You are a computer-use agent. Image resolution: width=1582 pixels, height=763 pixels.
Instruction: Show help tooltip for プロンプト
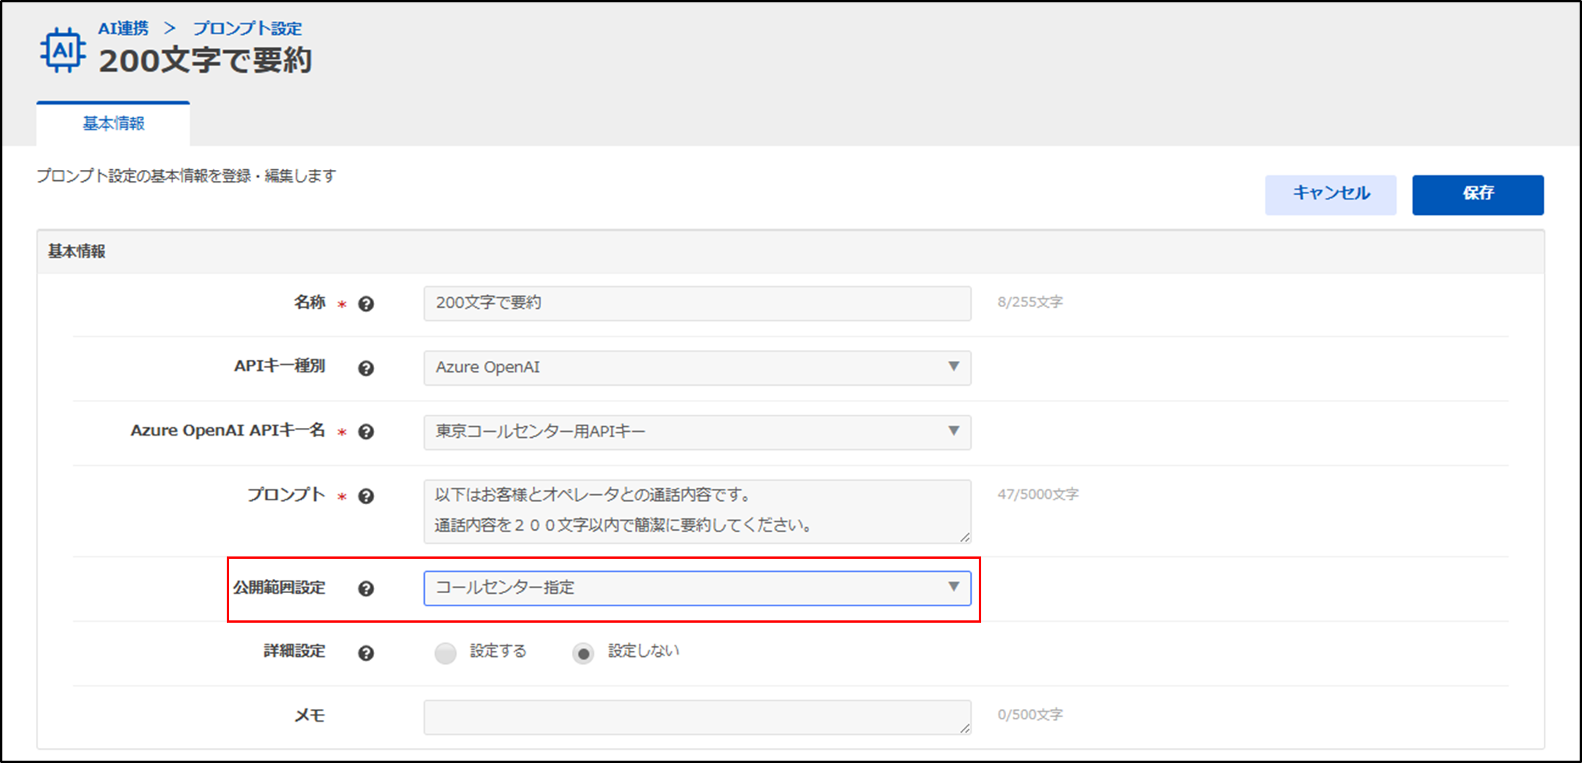click(x=365, y=496)
